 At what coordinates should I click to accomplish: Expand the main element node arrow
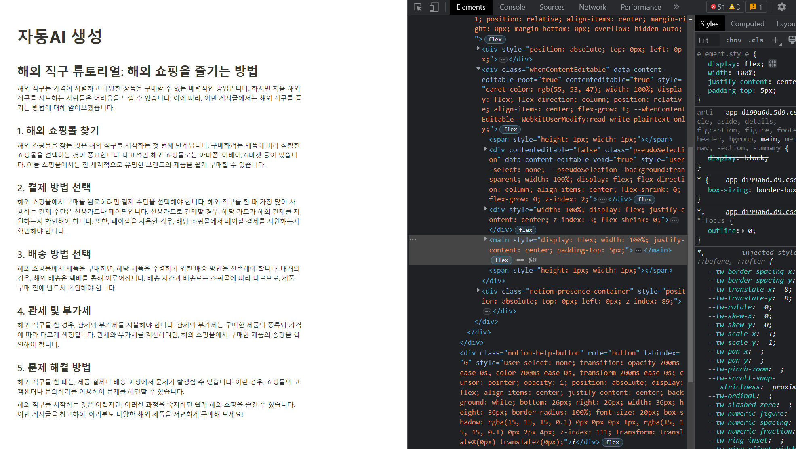coord(486,239)
